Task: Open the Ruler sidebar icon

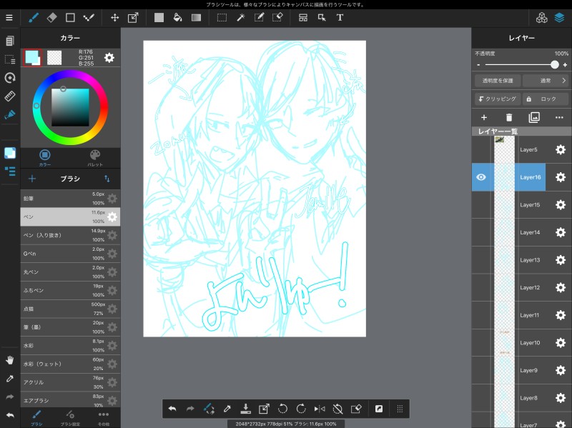Action: pyautogui.click(x=10, y=96)
